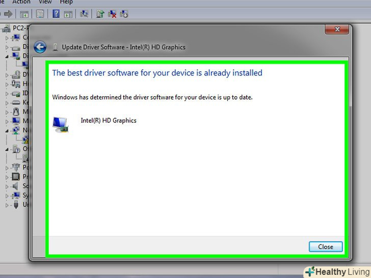
Task: Expand the Processors node arrow
Action: click(x=7, y=177)
